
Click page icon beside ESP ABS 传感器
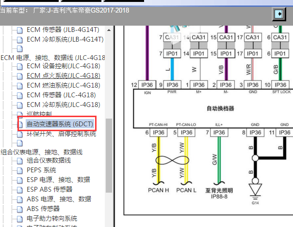tap(19, 190)
